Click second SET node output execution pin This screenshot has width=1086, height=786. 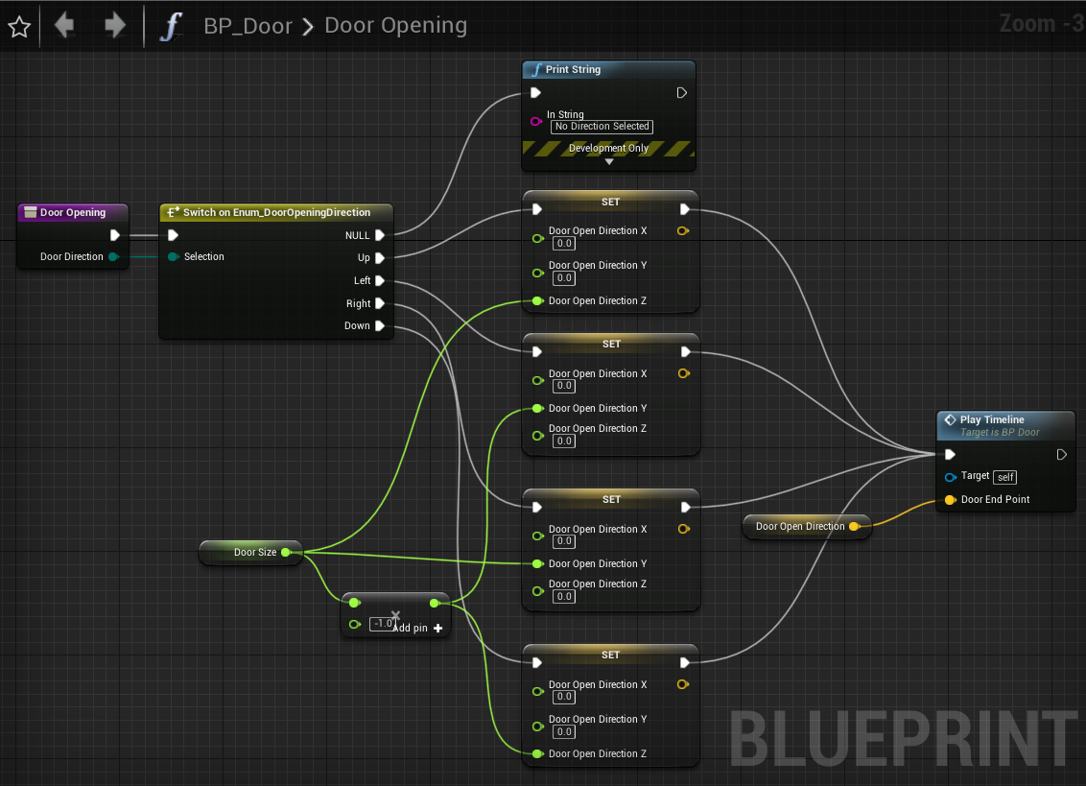[685, 352]
